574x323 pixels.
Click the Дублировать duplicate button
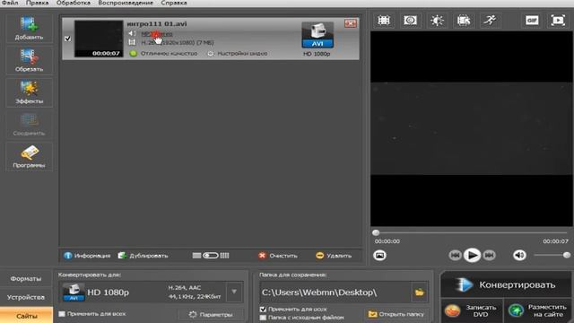click(x=143, y=256)
